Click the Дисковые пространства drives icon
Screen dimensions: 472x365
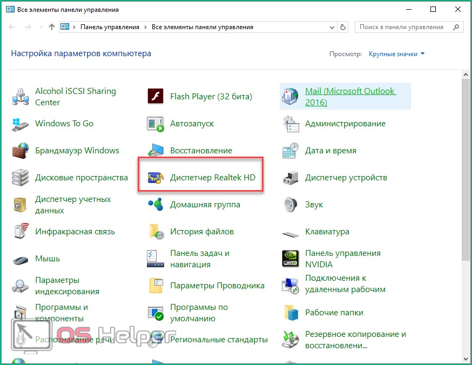20,178
